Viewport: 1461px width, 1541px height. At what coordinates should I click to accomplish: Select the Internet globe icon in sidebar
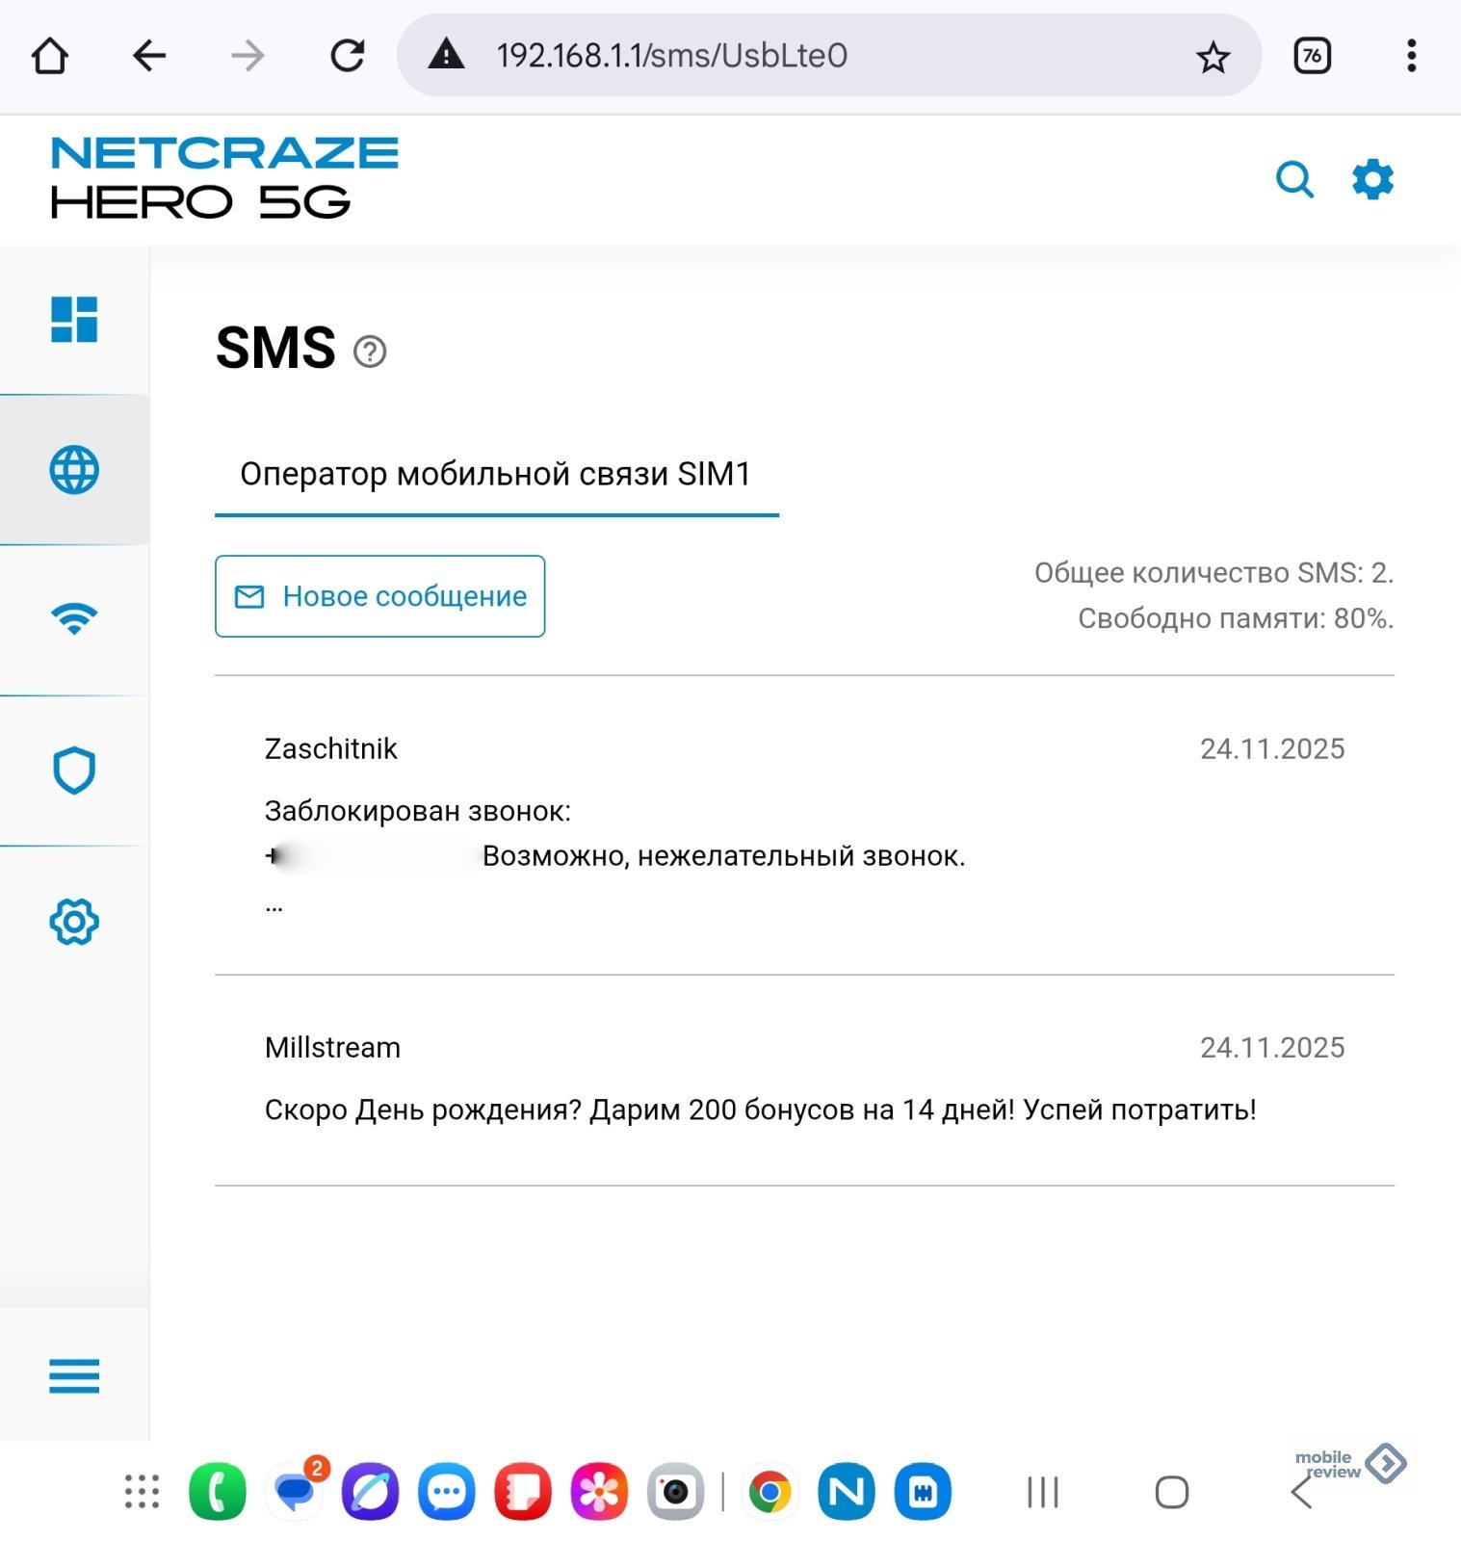coord(74,470)
